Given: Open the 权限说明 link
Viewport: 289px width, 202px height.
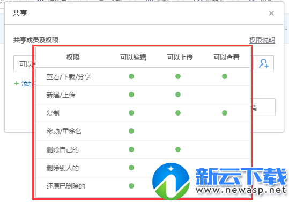Looking at the screenshot, I should coord(262,40).
